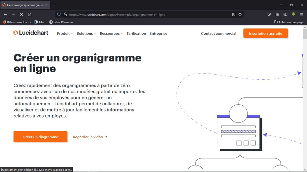Show the sidebars panel
Viewport: 307px width, 172px height.
click(x=285, y=15)
